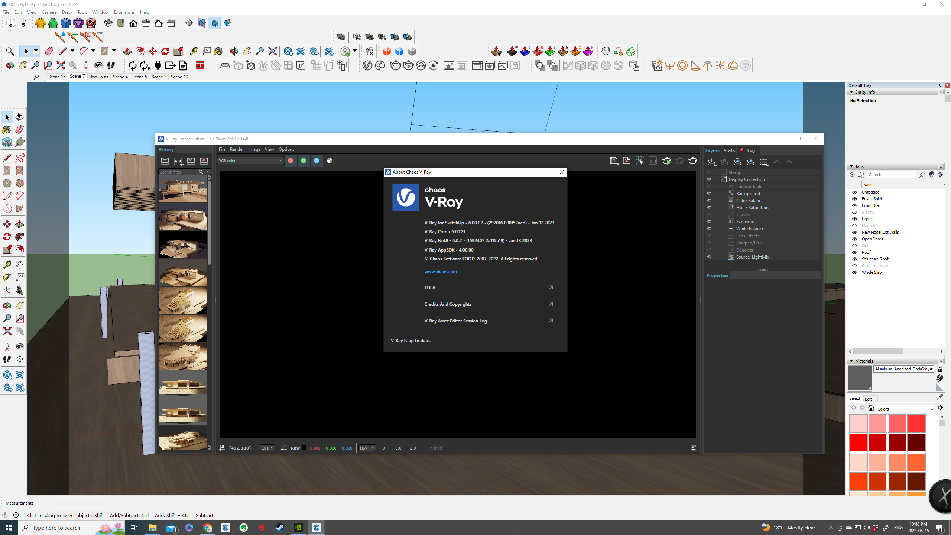
Task: Click the Clear image icon in V-Ray Frame Buffer
Action: (x=627, y=161)
